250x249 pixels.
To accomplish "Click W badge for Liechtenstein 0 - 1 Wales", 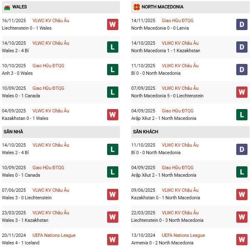I will click(112, 24).
